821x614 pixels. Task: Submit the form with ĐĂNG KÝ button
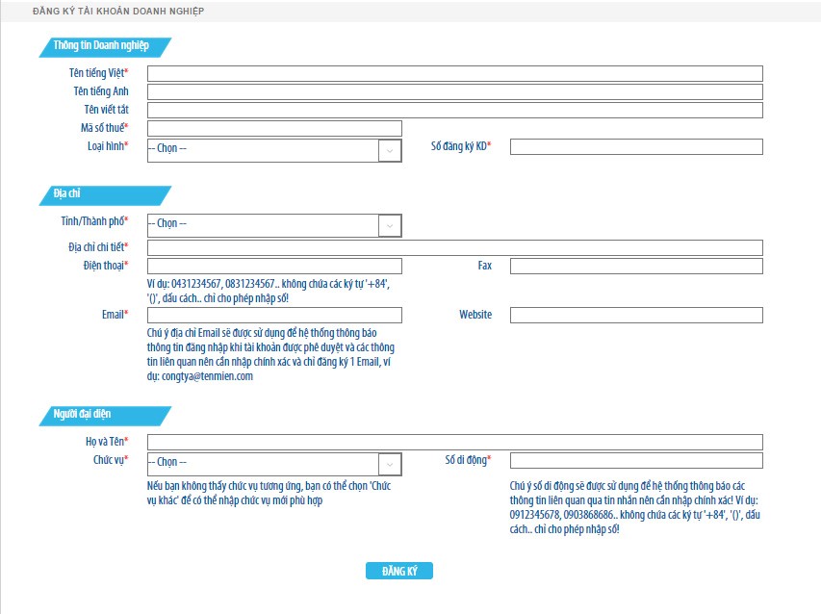pyautogui.click(x=399, y=571)
